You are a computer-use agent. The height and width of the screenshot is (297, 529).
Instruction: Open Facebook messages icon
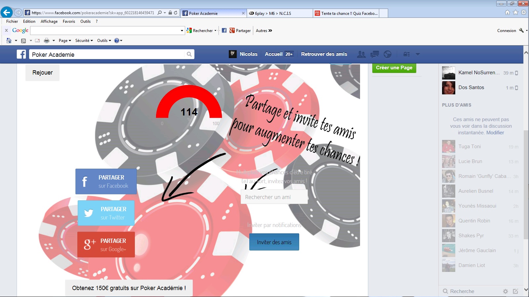(375, 54)
